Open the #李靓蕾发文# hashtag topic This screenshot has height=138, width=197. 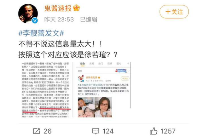coord(41,33)
